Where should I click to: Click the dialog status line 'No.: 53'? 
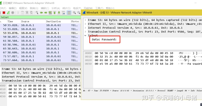tap(87, 90)
